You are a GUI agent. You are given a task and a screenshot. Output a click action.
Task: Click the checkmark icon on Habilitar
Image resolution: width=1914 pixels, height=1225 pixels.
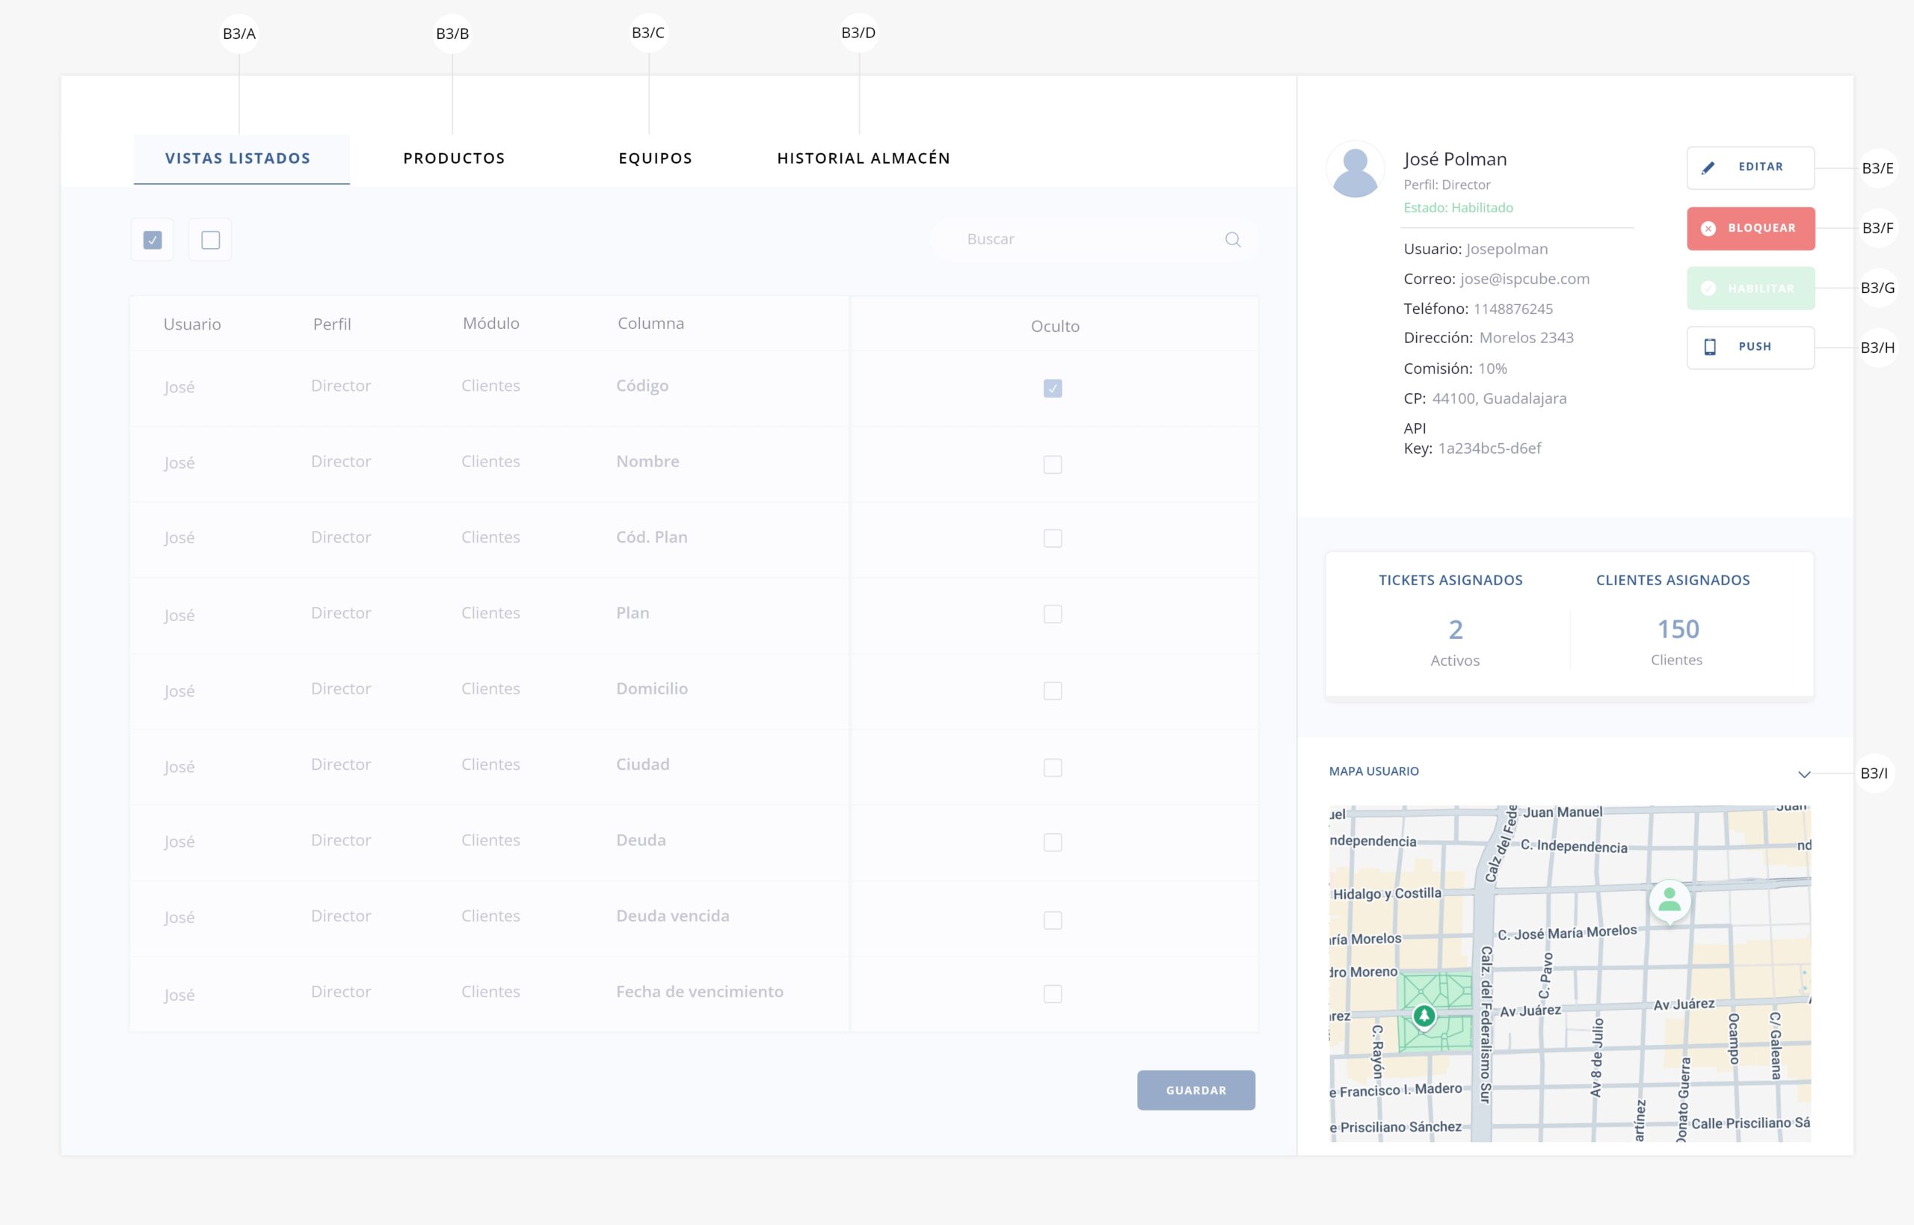click(1707, 288)
